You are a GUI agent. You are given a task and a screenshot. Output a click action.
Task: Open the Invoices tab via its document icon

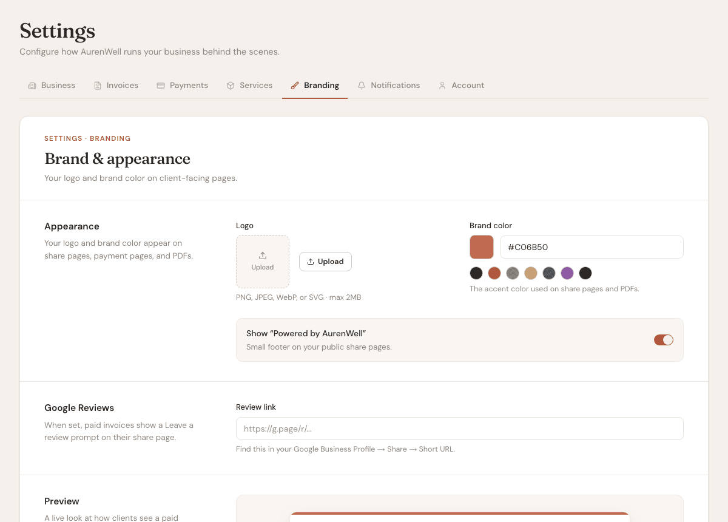tap(98, 86)
